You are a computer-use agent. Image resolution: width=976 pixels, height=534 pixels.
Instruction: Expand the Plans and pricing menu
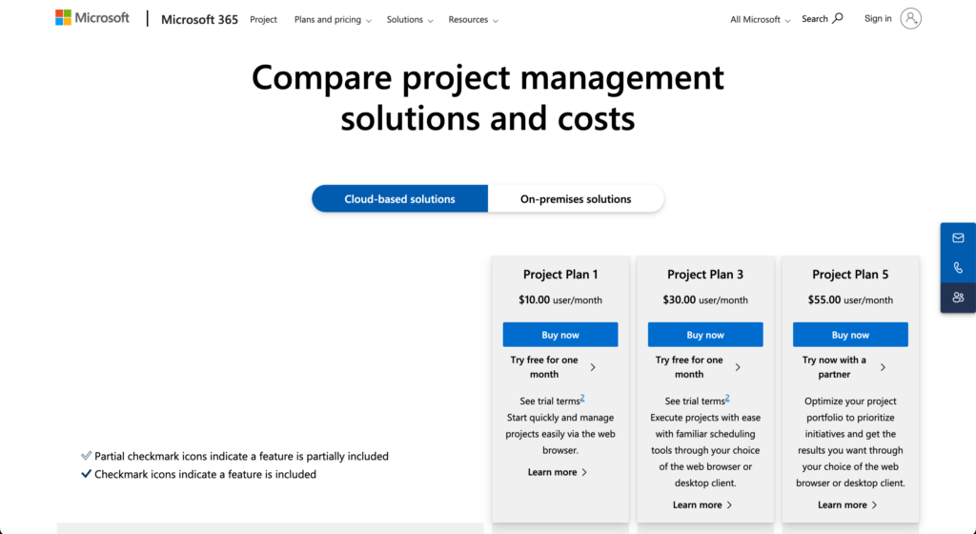tap(333, 19)
